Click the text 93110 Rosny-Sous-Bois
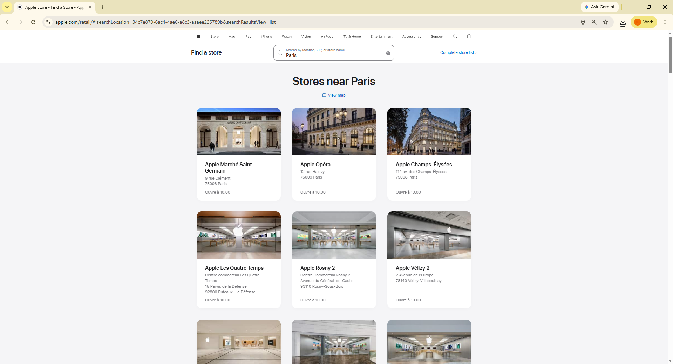The image size is (673, 364). coord(322,286)
